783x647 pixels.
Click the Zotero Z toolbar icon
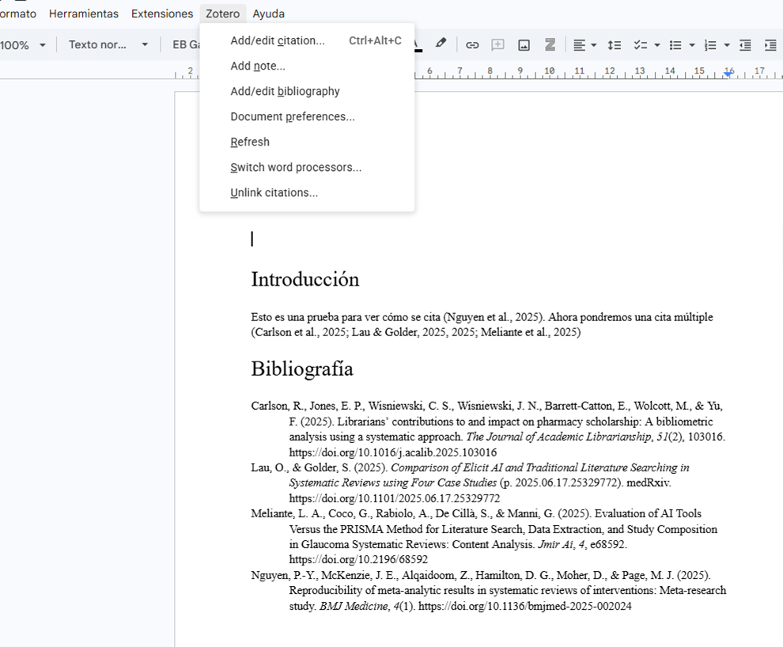coord(550,45)
